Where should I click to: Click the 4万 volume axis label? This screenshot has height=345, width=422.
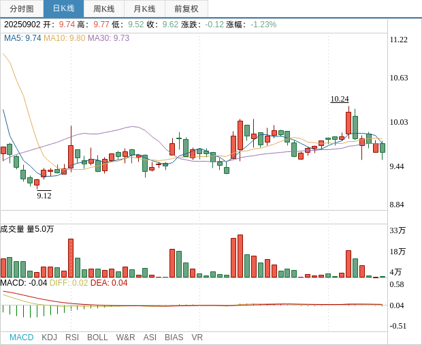click(395, 272)
